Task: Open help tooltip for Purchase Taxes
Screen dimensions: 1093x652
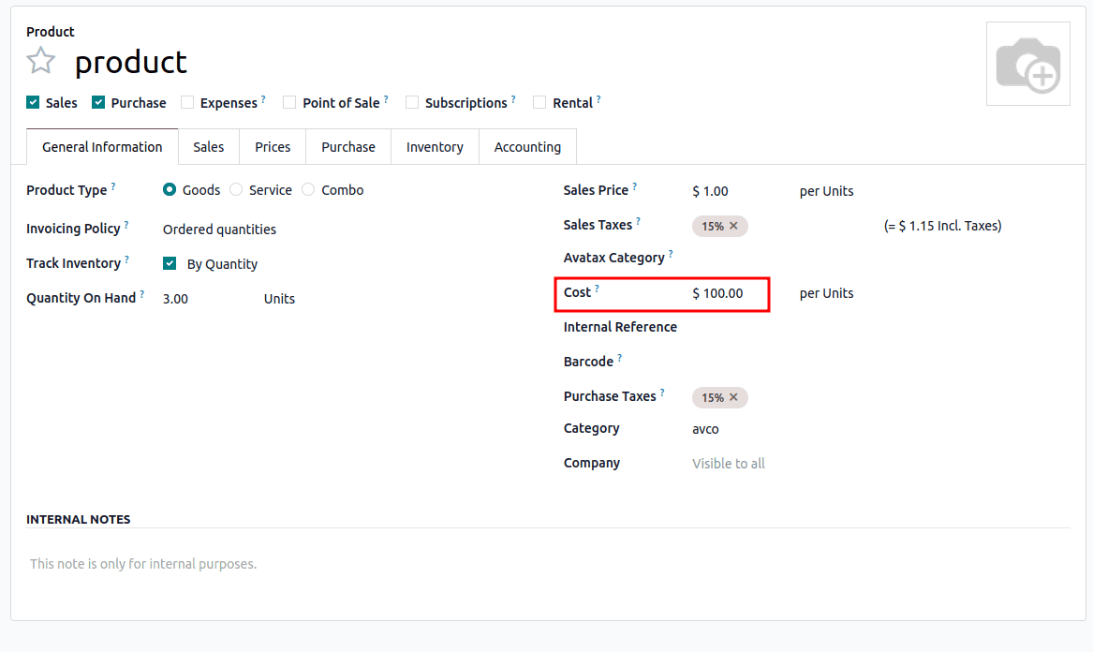Action: click(662, 393)
